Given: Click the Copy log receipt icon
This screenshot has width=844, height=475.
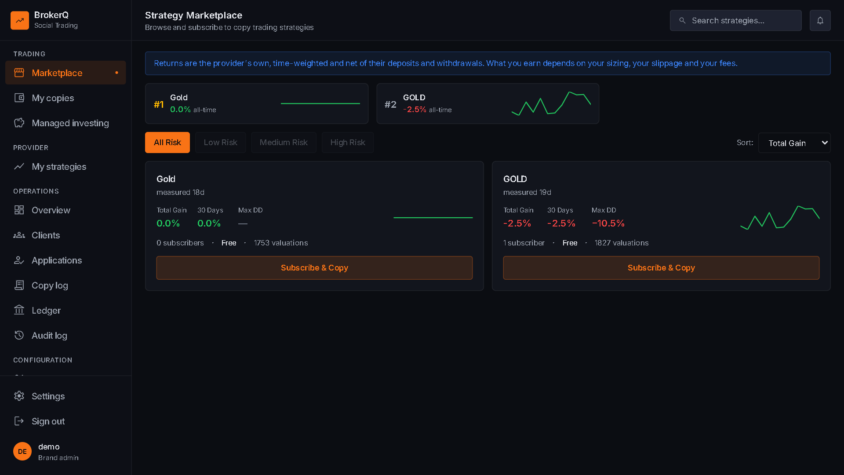Looking at the screenshot, I should tap(19, 285).
